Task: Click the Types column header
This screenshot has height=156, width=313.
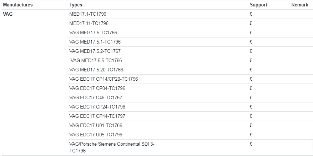Action: click(76, 5)
